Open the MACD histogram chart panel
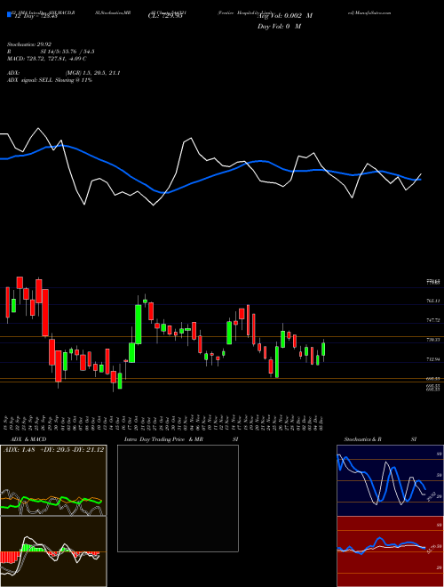This screenshot has width=444, height=587. coord(53,551)
